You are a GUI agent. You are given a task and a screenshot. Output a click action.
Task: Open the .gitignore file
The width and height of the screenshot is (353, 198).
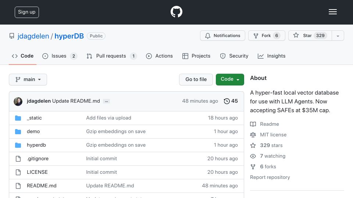38,158
